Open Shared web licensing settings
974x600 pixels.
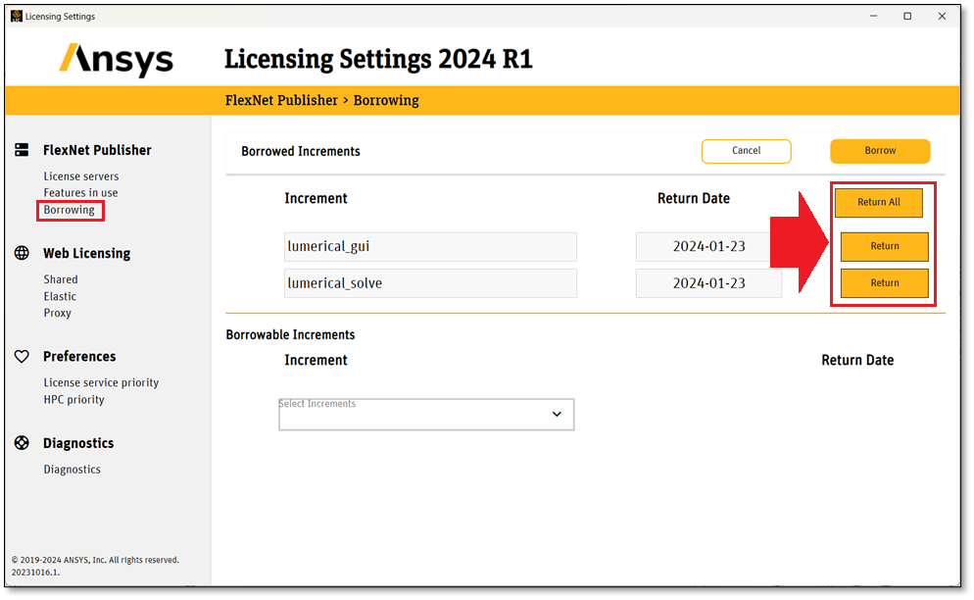[x=60, y=279]
